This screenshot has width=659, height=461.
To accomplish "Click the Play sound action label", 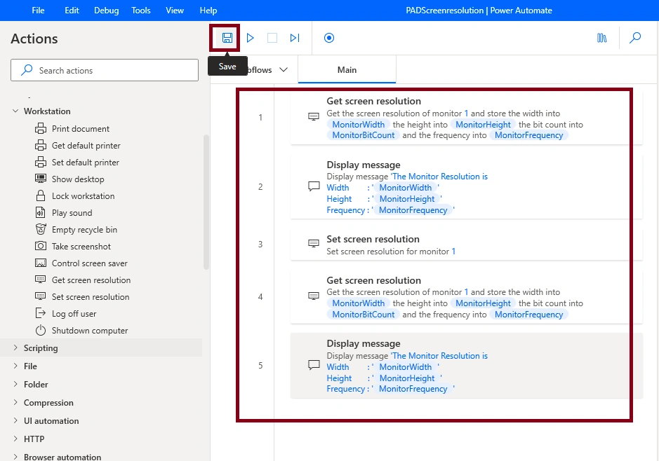I will [72, 213].
